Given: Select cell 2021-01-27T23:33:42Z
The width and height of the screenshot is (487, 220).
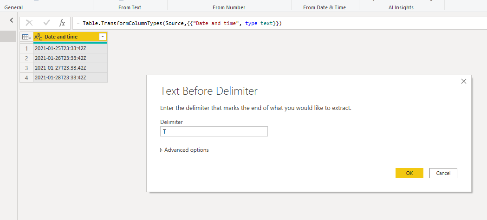Looking at the screenshot, I should pyautogui.click(x=70, y=68).
